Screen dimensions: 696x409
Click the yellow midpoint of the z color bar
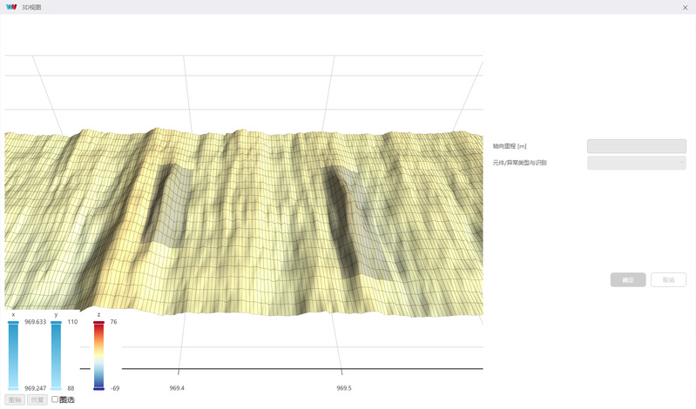[98, 356]
